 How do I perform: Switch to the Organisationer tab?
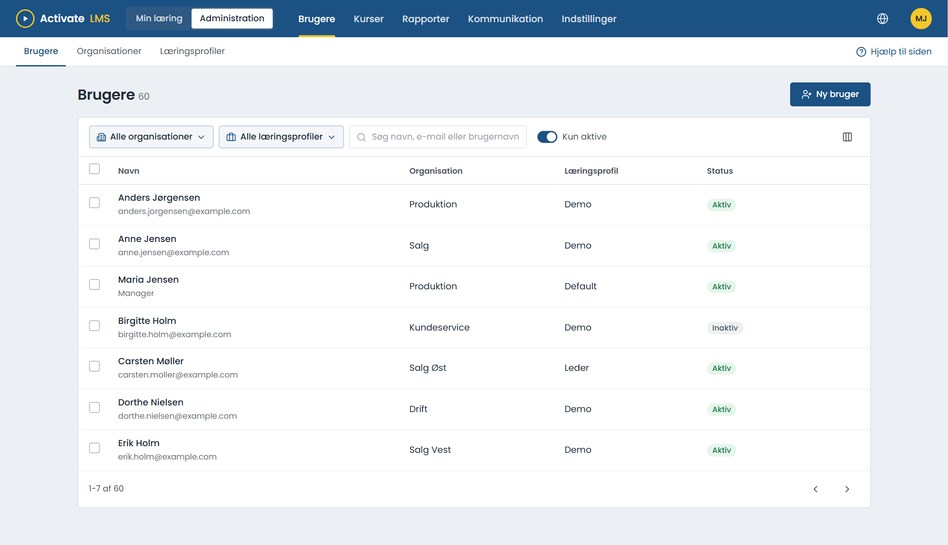click(109, 51)
